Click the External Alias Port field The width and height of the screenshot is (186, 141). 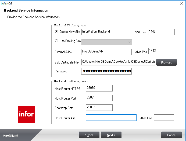162,51
